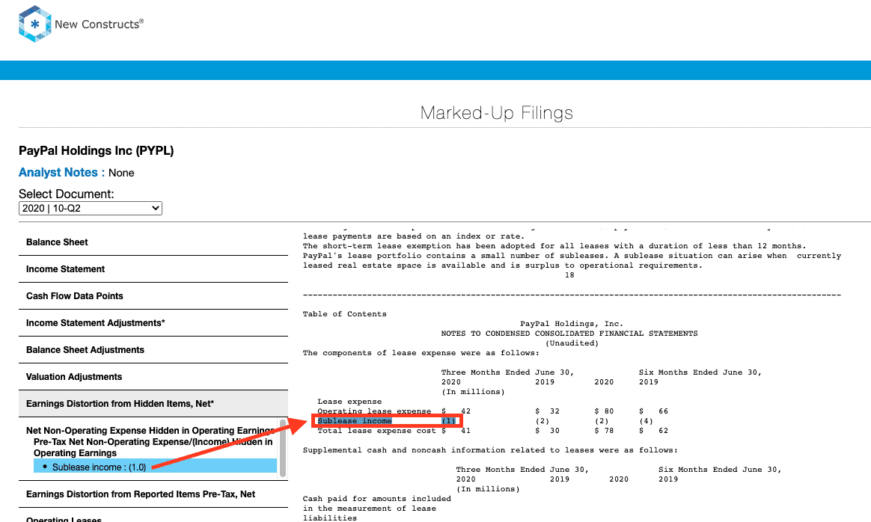This screenshot has height=522, width=871.
Task: Click the components of lease expense sentence
Action: 421,353
